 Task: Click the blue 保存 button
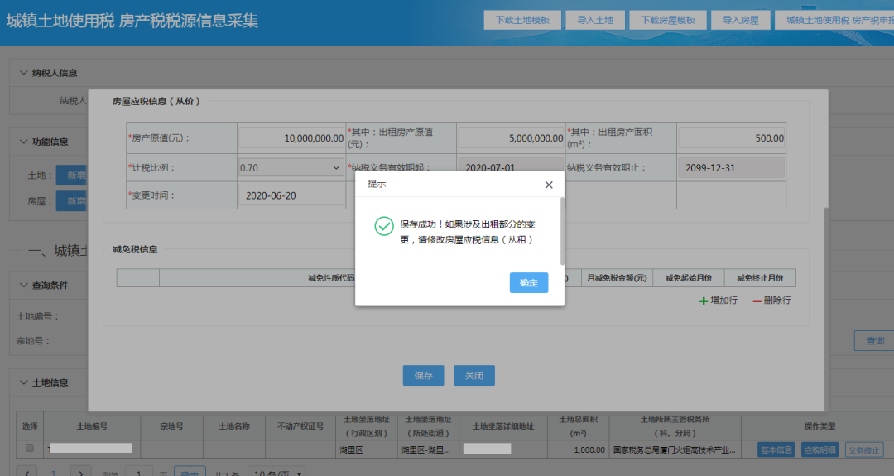pyautogui.click(x=423, y=376)
